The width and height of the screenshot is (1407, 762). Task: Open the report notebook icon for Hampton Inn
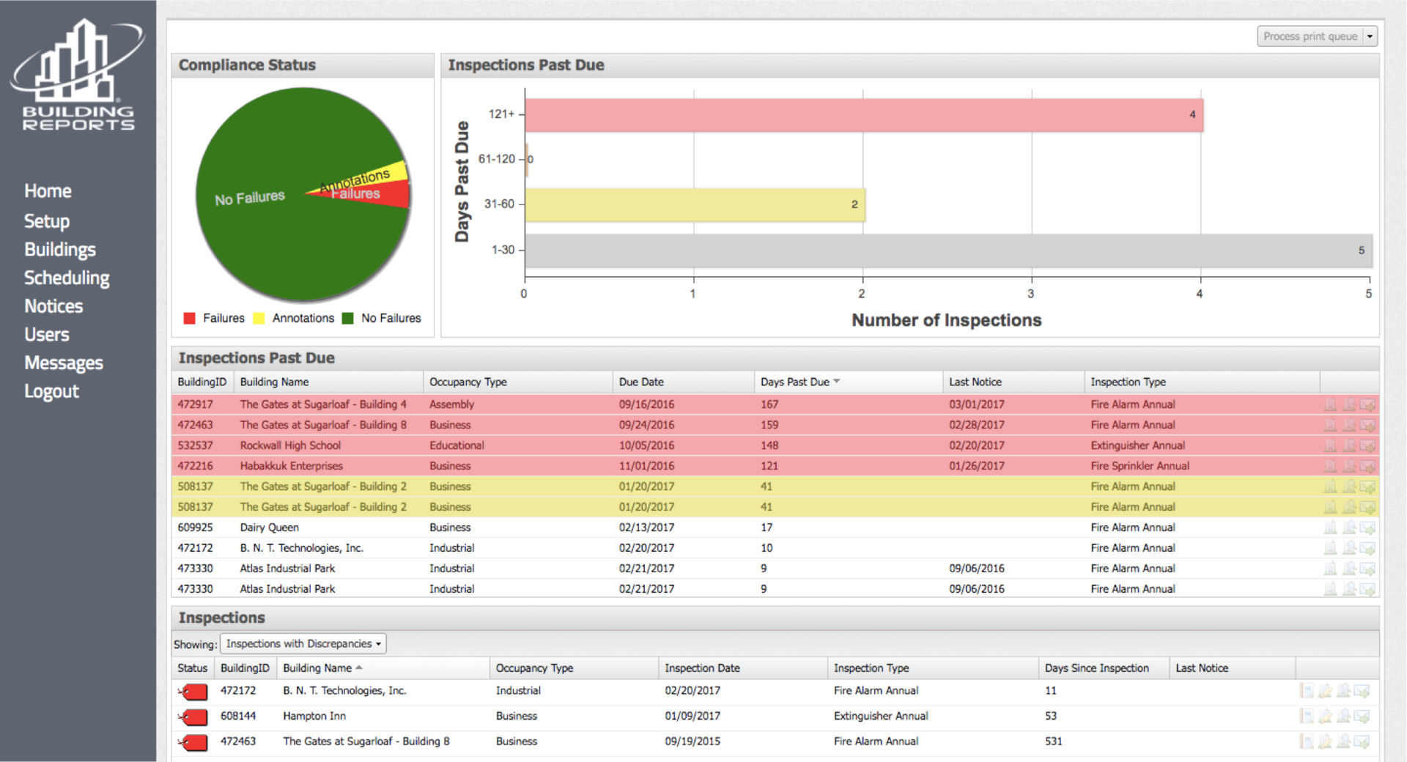pos(1307,716)
